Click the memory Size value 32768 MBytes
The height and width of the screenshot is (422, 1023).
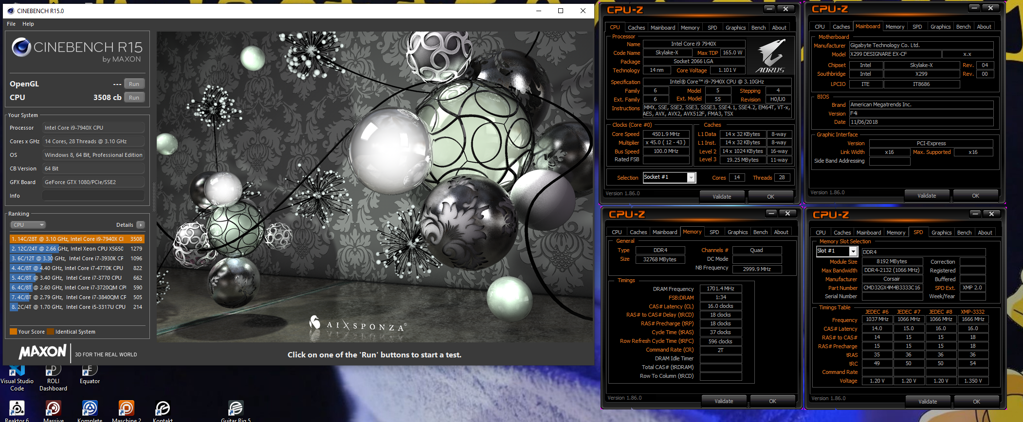click(x=660, y=259)
